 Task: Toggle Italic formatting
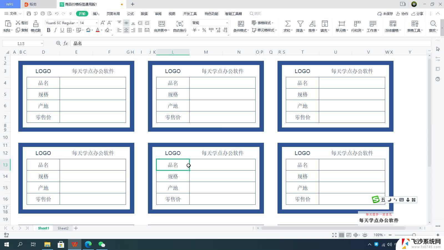click(x=55, y=30)
